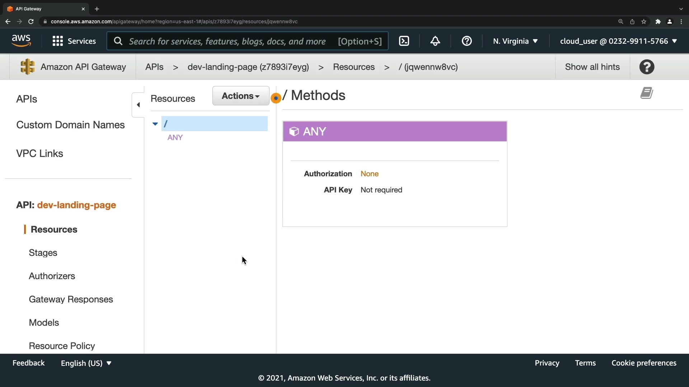Click the large question mark hints icon

(647, 67)
